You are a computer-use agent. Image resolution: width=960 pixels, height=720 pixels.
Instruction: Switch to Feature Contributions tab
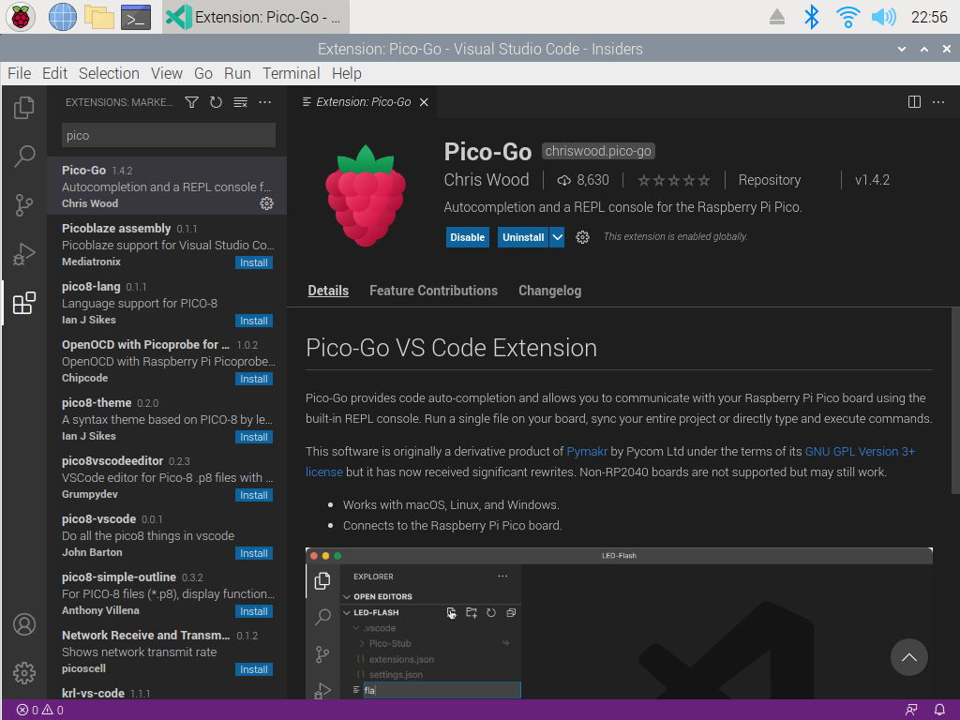pyautogui.click(x=433, y=291)
